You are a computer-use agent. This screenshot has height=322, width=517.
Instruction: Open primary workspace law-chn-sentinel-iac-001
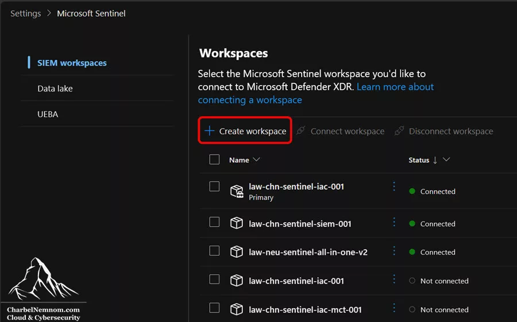296,186
